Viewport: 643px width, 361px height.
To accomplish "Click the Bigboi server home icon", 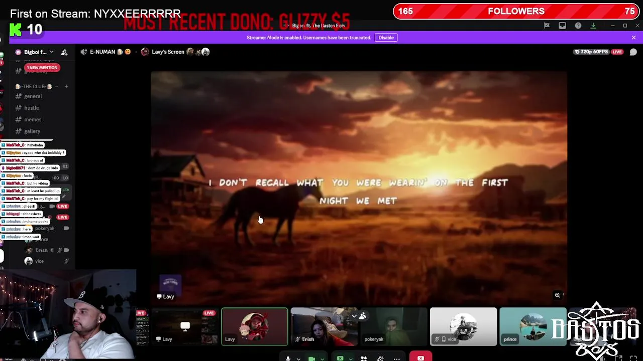I will (18, 52).
